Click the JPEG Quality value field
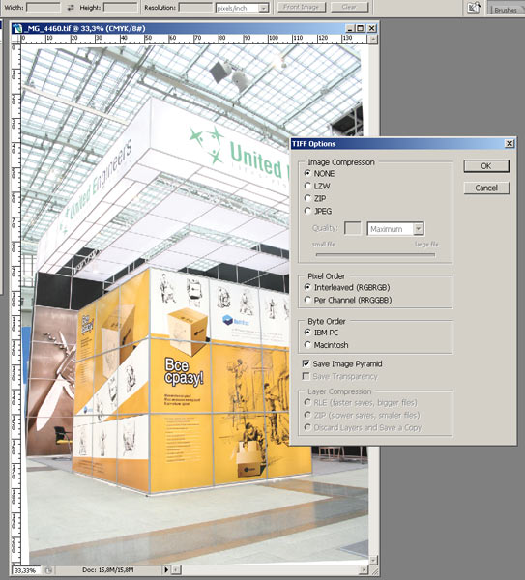This screenshot has width=525, height=580. coord(352,228)
